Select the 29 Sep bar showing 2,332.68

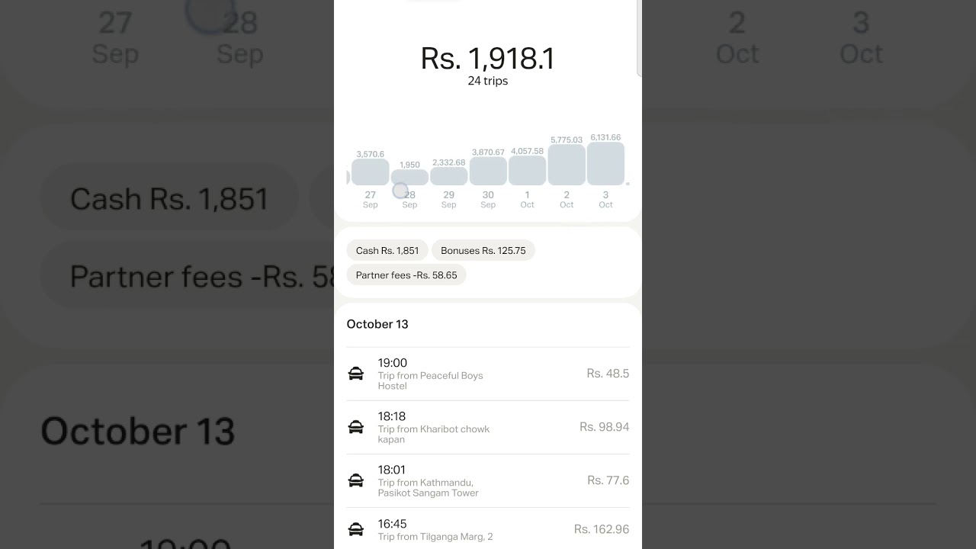[449, 176]
